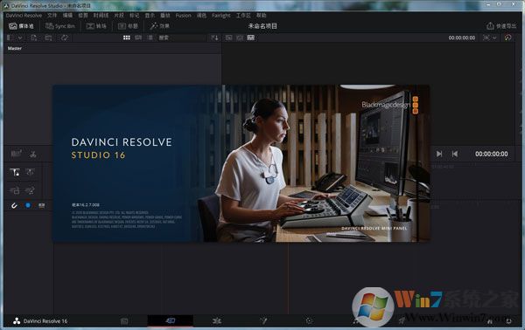Toggle the audio trim filmstrip icon
This screenshot has height=330, width=525.
[41, 205]
